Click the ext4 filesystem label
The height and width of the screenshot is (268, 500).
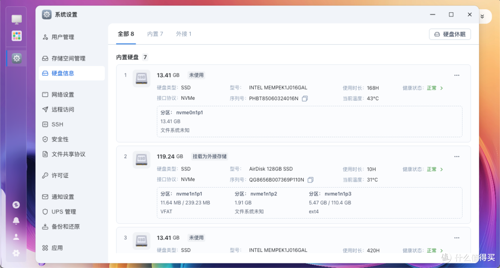pyautogui.click(x=314, y=212)
